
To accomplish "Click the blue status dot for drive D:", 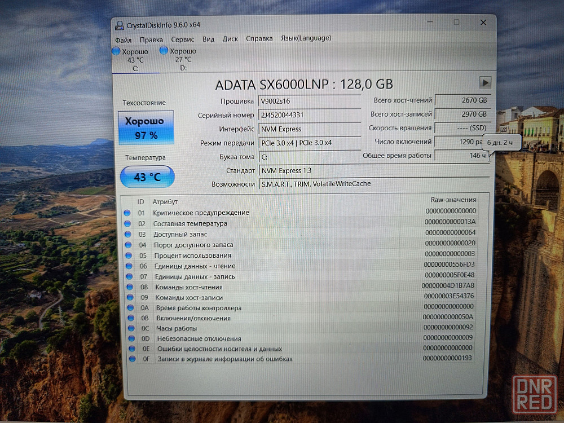I will tap(164, 50).
